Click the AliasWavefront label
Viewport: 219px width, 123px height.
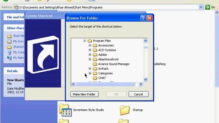[108, 59]
